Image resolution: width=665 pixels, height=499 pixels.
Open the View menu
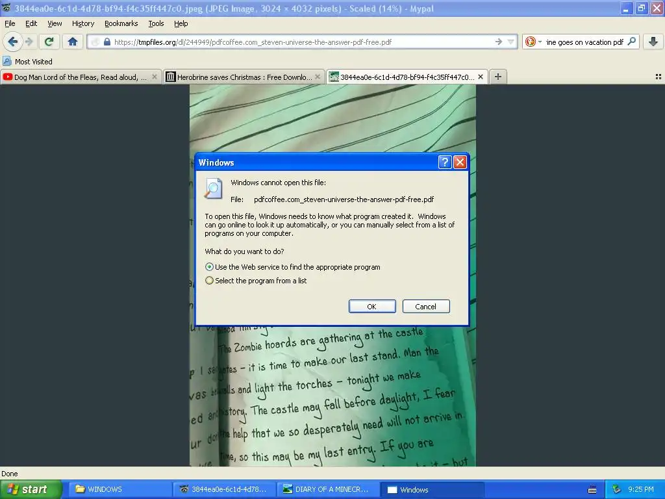55,23
